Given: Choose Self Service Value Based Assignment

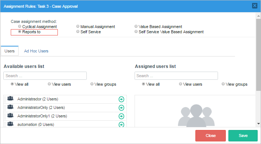Looking at the screenshot, I should [136, 31].
